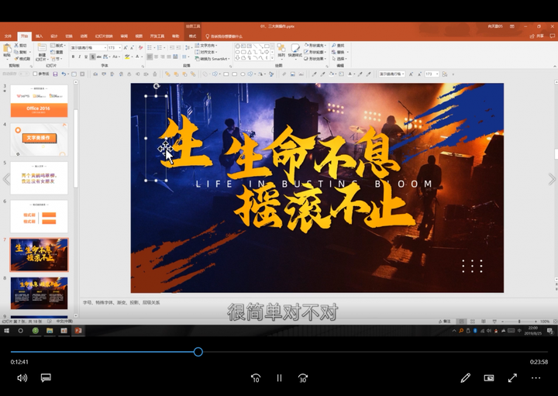Toggle italic formatting (I)

(79, 57)
